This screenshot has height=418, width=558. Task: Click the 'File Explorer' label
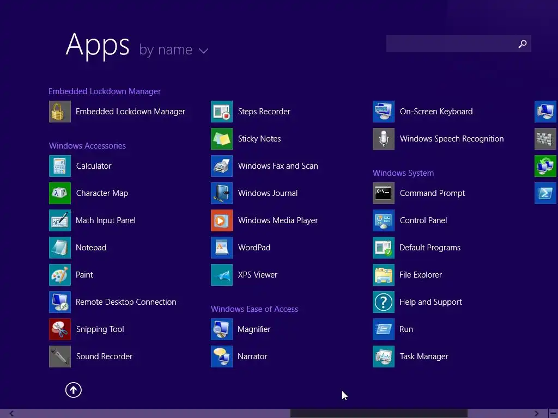pyautogui.click(x=421, y=275)
